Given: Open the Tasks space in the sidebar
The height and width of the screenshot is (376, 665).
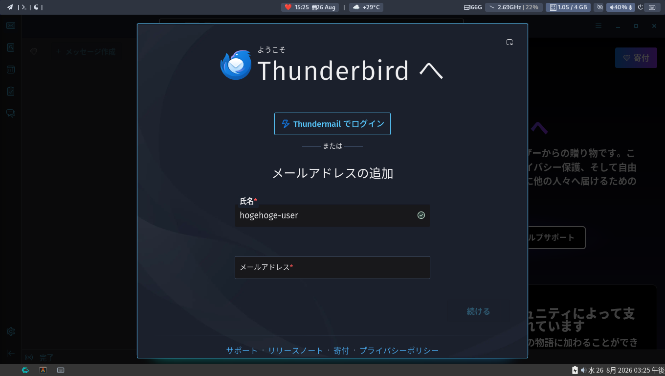Looking at the screenshot, I should (x=11, y=92).
